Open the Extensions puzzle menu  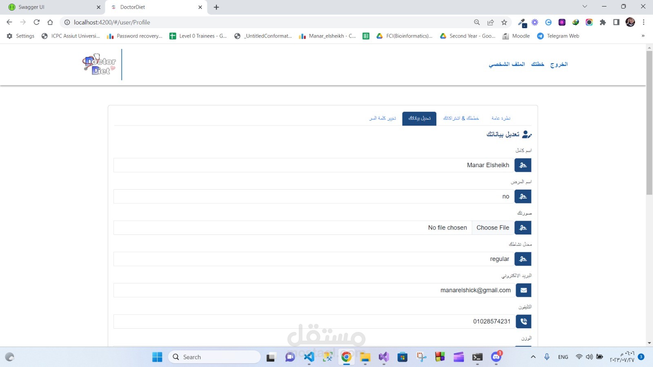tap(603, 22)
